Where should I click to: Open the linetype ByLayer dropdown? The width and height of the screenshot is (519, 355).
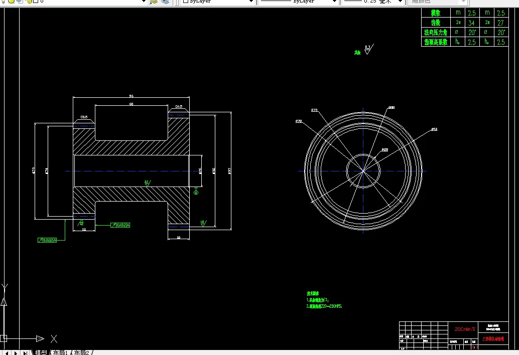tap(334, 2)
